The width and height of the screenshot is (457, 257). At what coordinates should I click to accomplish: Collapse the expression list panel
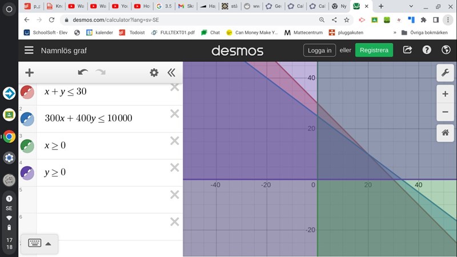click(x=171, y=73)
